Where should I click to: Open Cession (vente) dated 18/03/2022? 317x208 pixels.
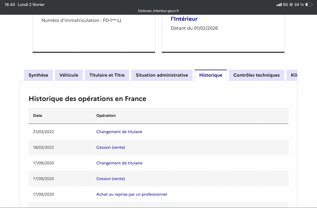(110, 147)
